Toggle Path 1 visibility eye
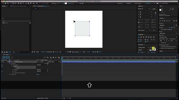This screenshot has width=179, height=100. pos(2,67)
